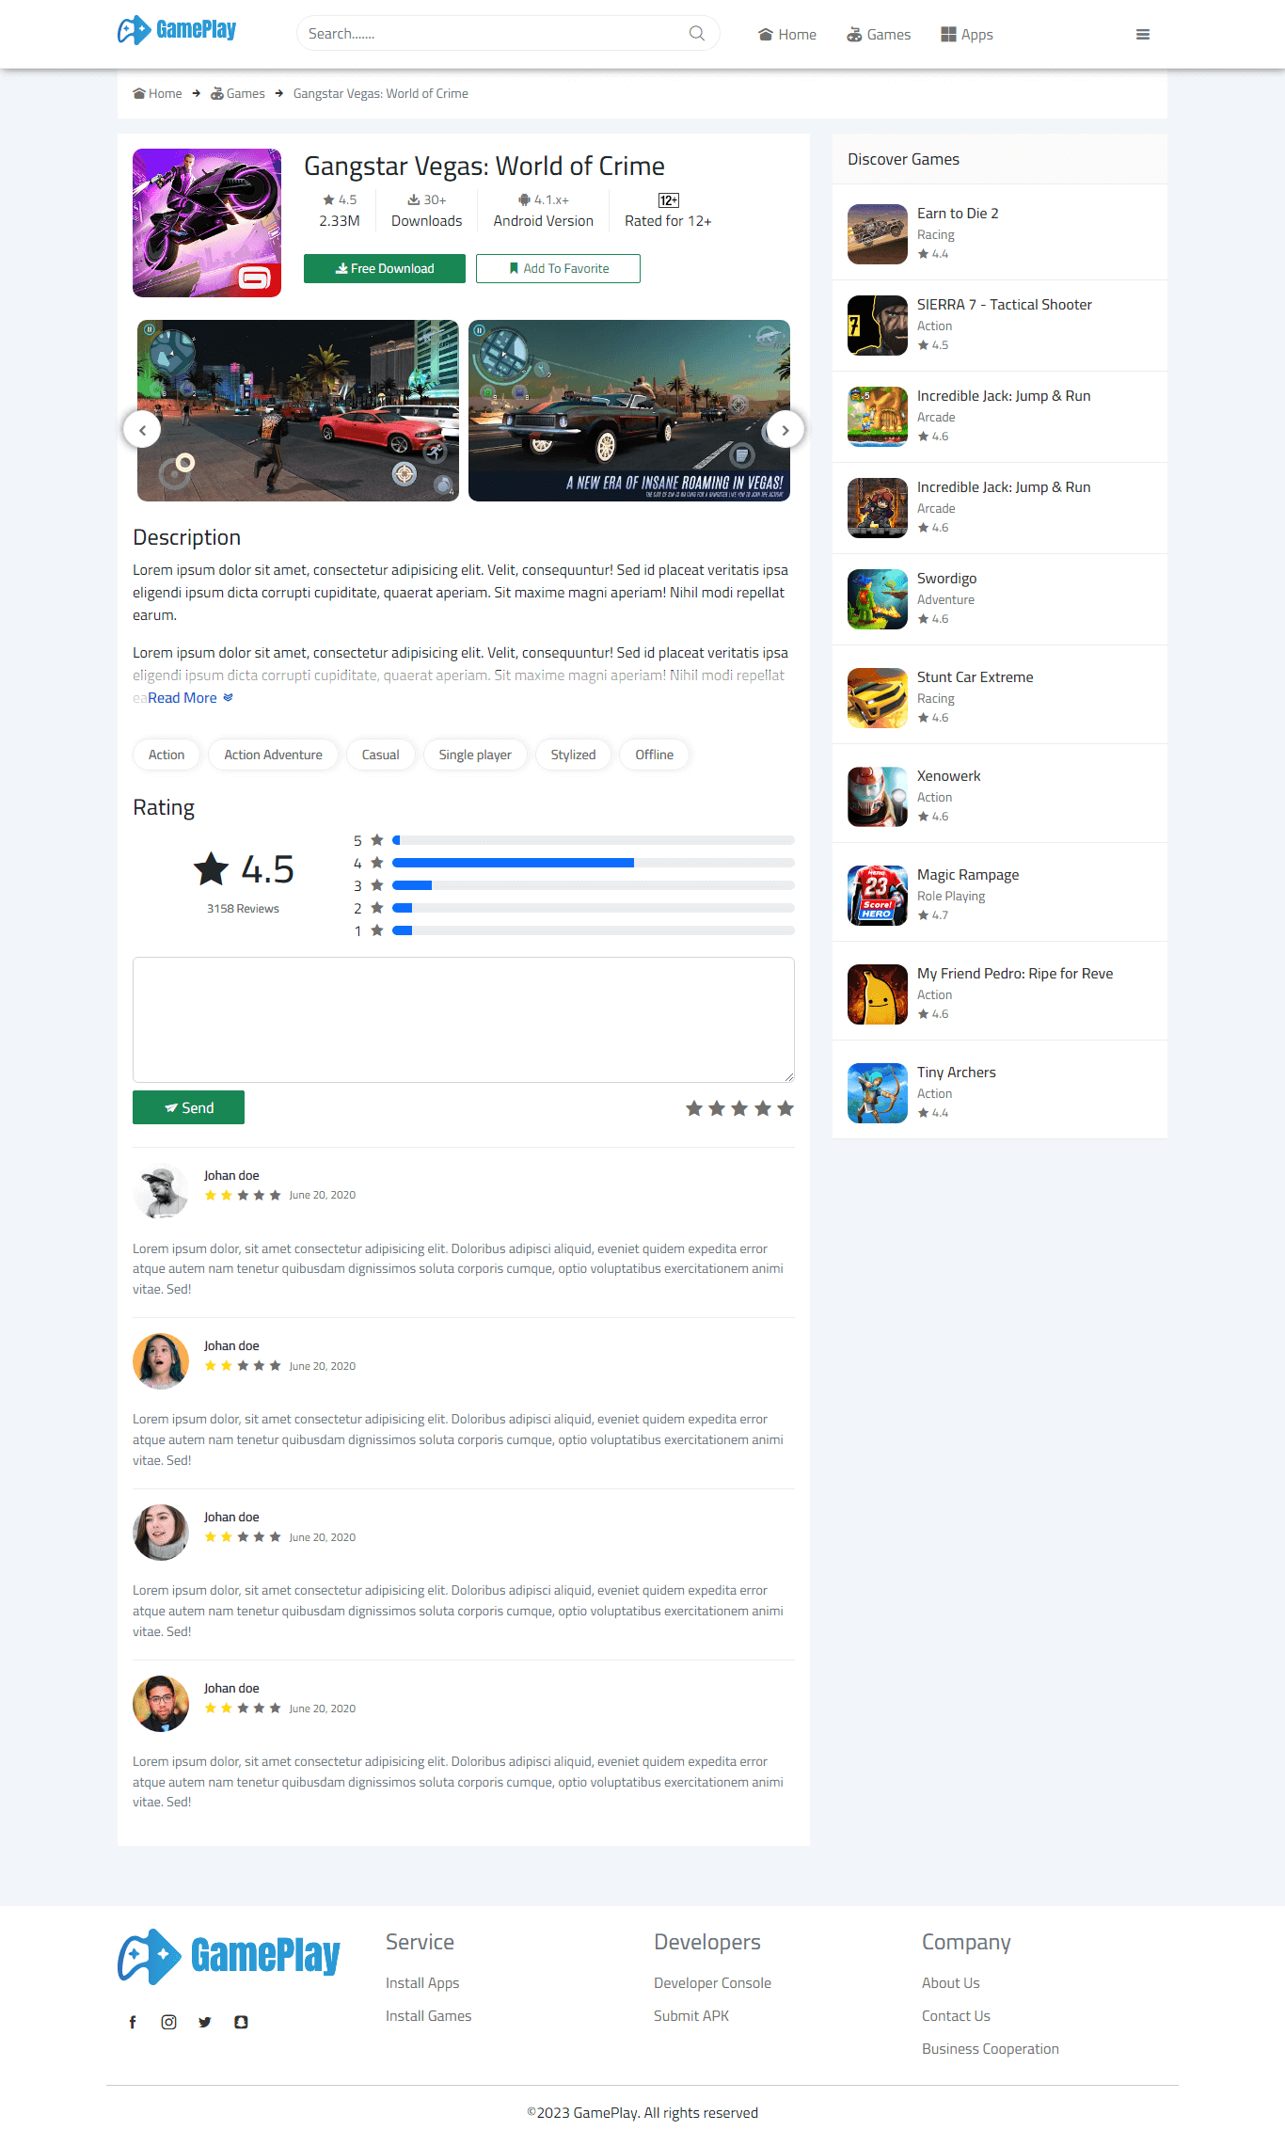Open the Apps navigation item

[x=967, y=35]
